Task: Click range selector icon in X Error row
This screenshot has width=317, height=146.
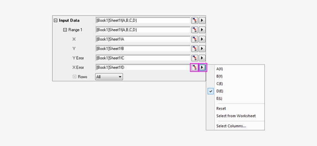Action: [x=195, y=68]
